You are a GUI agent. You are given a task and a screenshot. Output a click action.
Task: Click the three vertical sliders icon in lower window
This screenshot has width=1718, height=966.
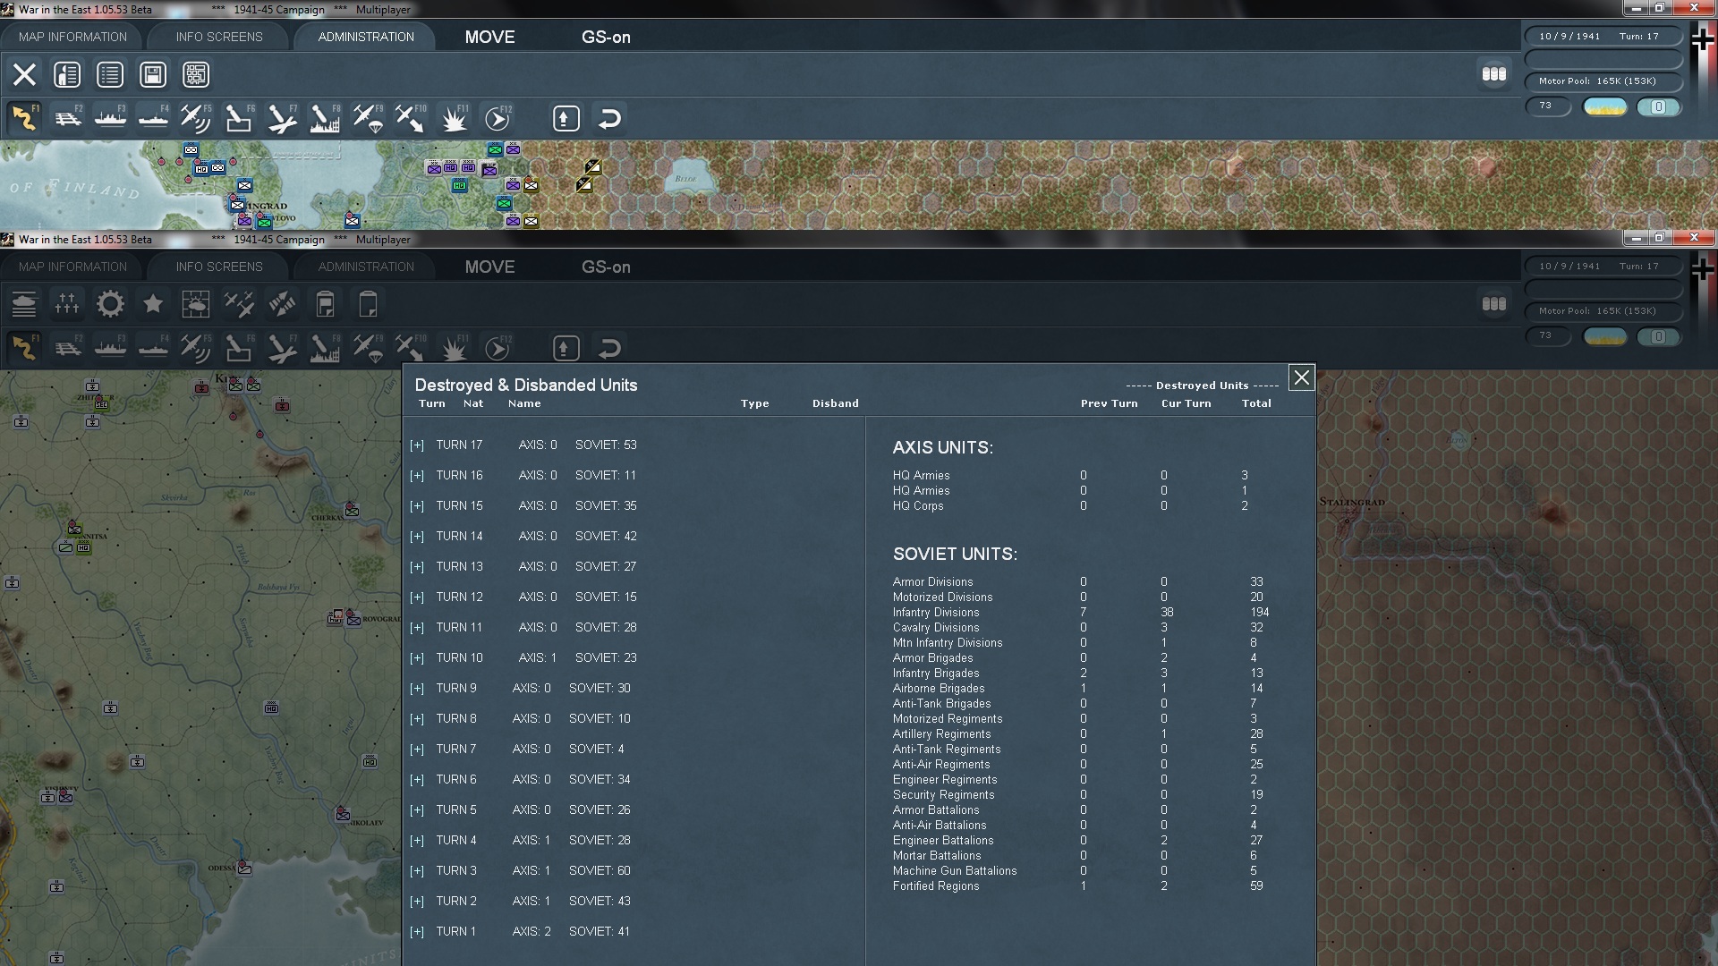[67, 304]
